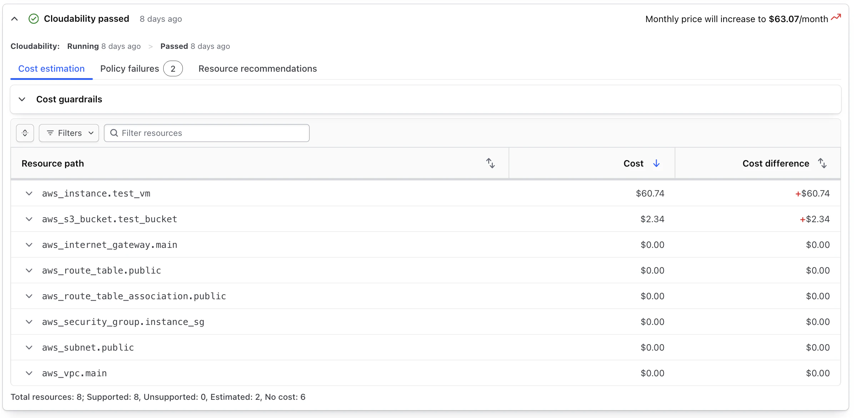Viewport: 855px width, 418px height.
Task: Expand the aws_route_table.public row
Action: (29, 270)
